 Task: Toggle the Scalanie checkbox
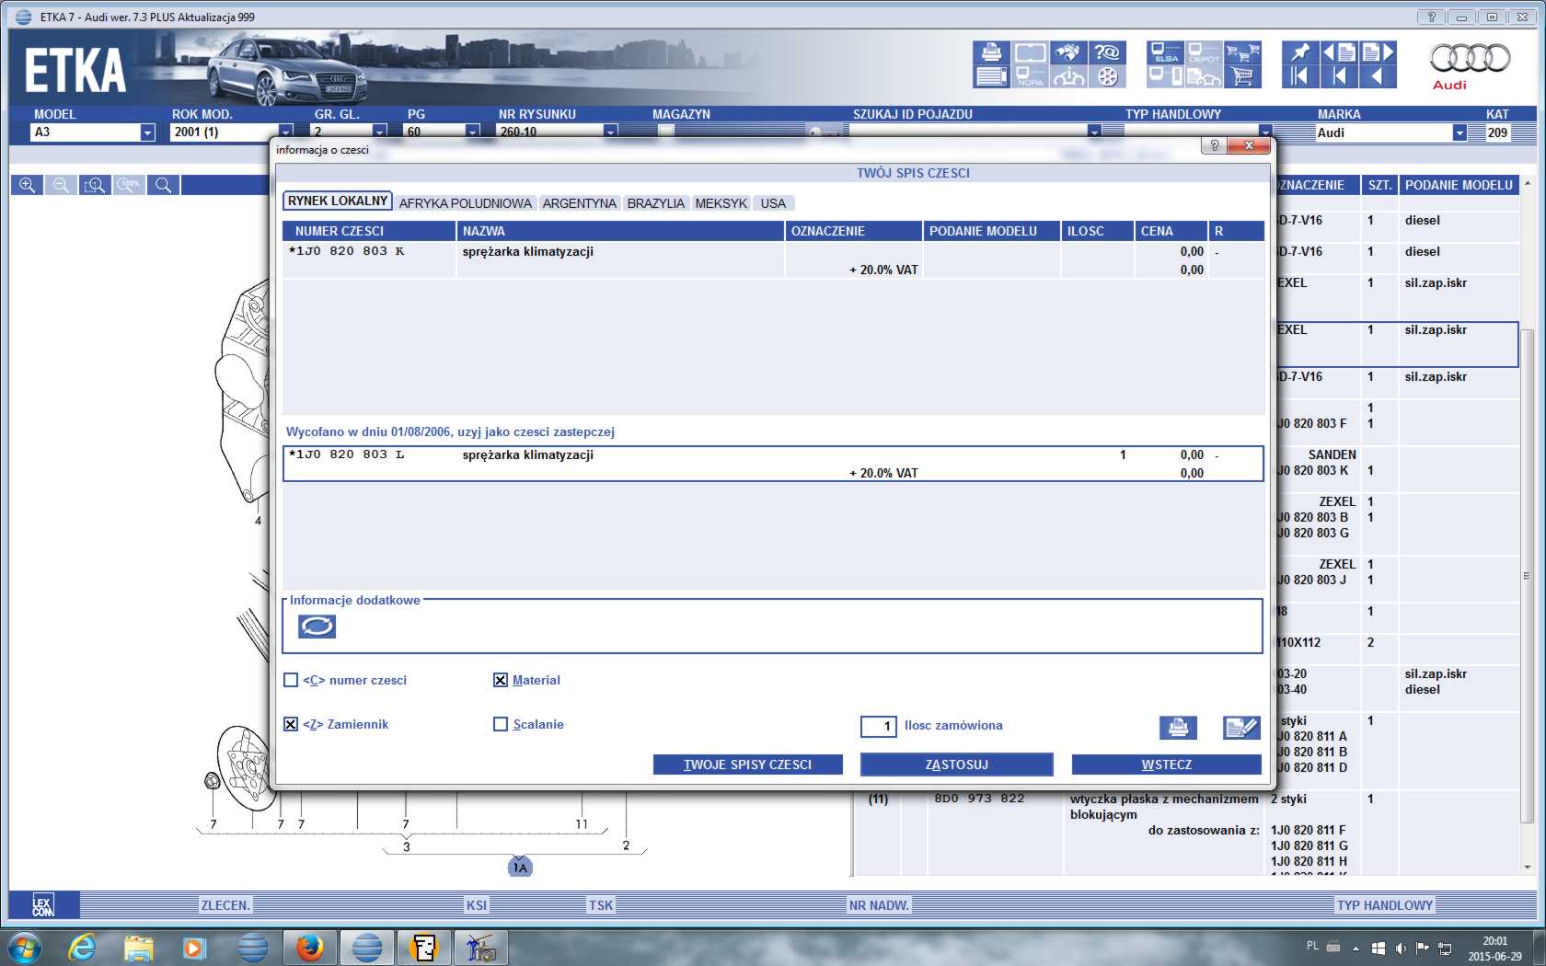point(501,724)
